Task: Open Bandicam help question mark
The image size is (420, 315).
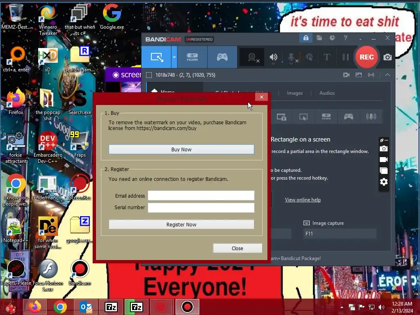Action: [345, 38]
